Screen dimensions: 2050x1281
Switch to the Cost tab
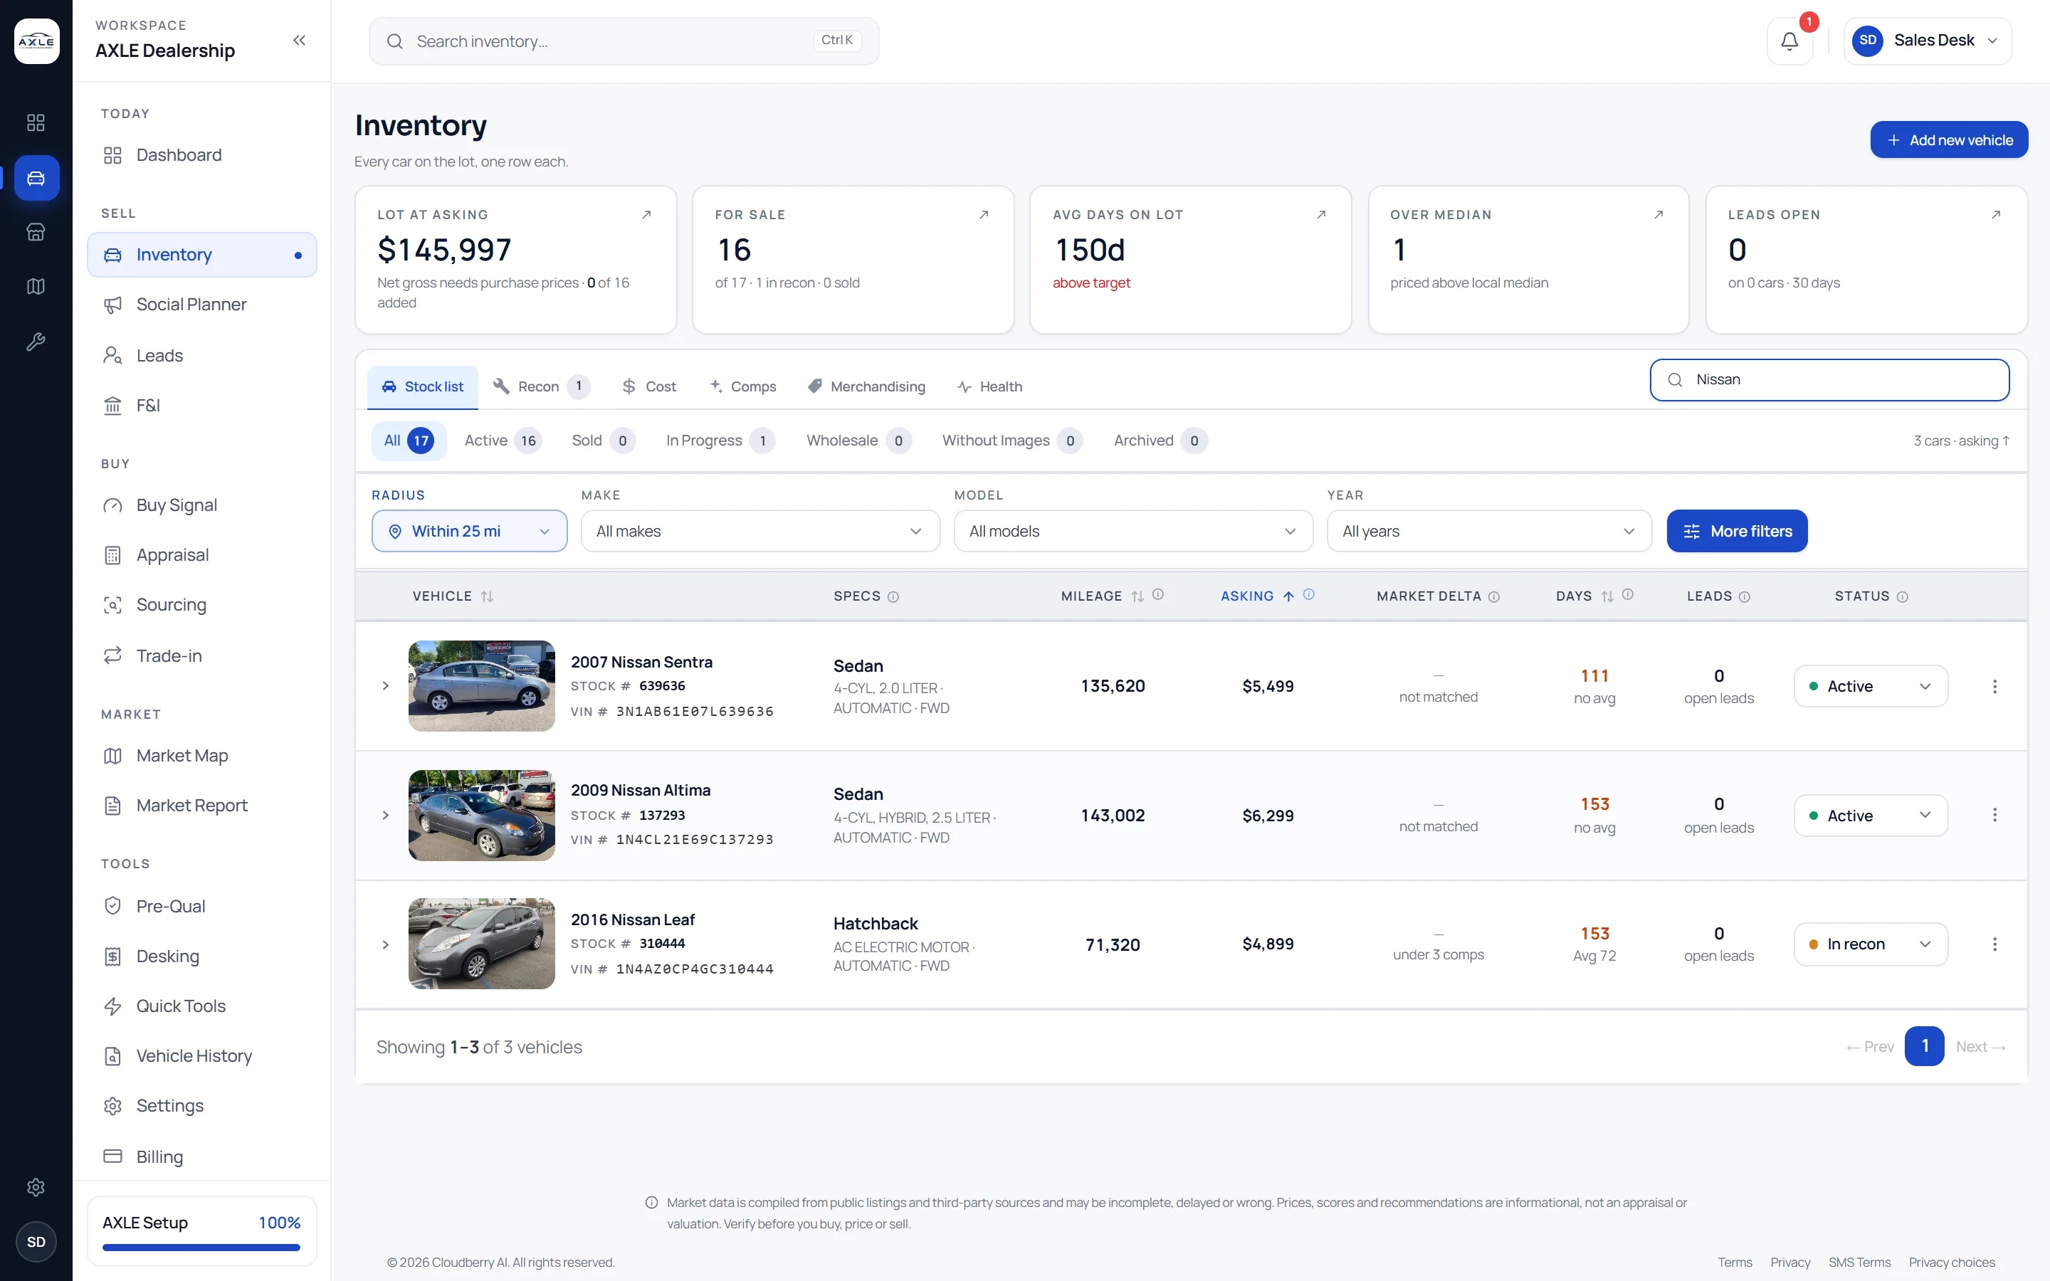(649, 386)
